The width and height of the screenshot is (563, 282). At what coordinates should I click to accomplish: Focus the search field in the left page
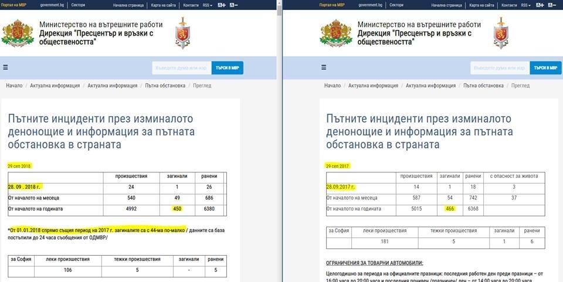(x=182, y=68)
